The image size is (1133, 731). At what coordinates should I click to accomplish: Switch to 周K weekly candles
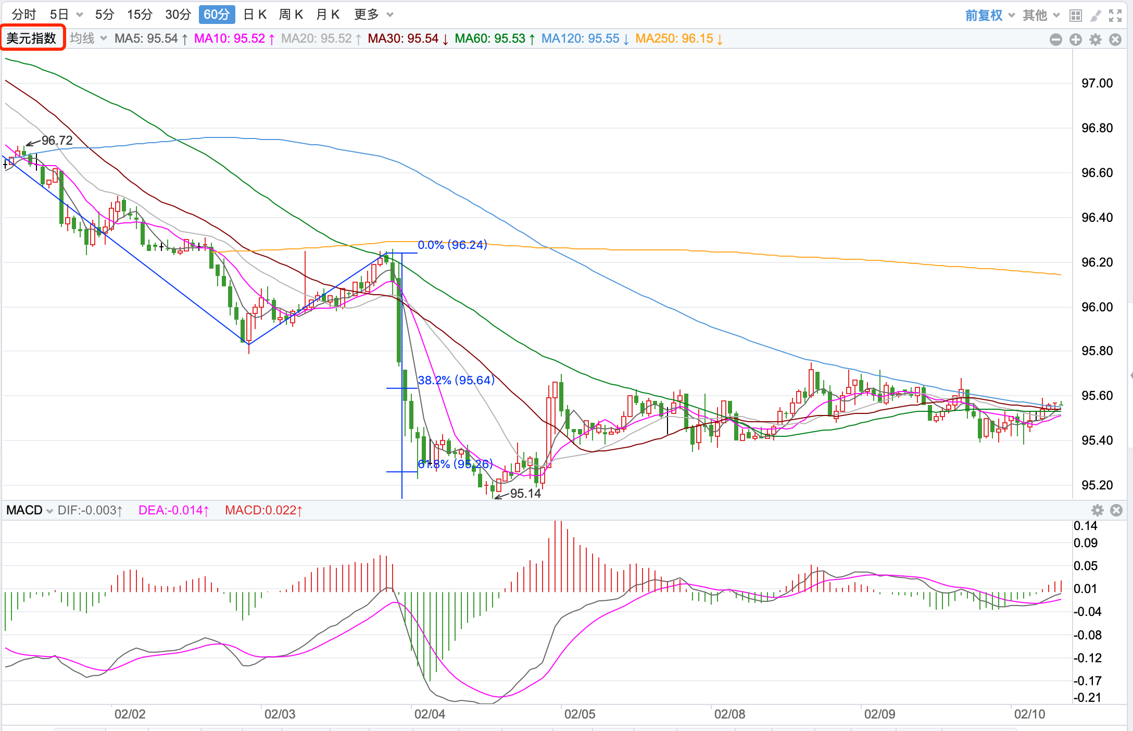pos(291,15)
